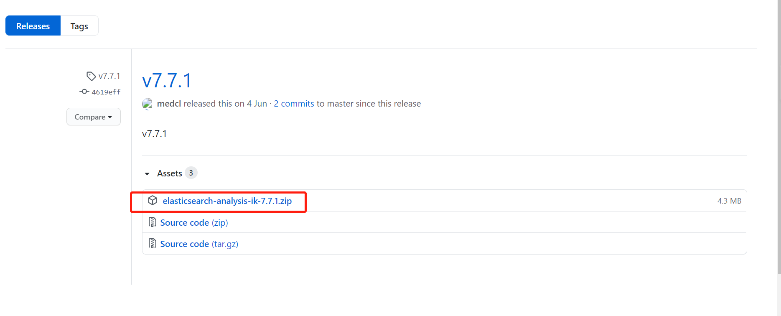
Task: Collapse the Assets section triangle
Action: tap(147, 173)
